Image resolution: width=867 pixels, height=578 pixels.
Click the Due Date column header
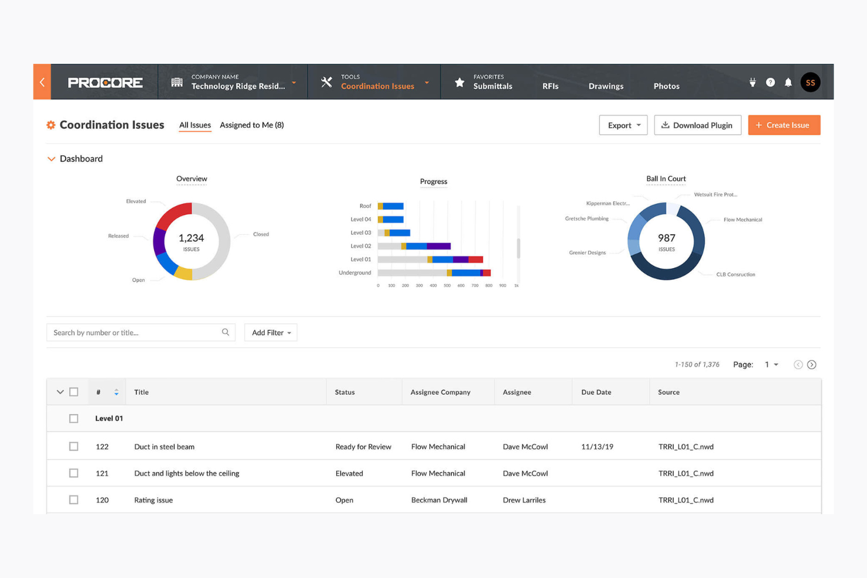(596, 392)
